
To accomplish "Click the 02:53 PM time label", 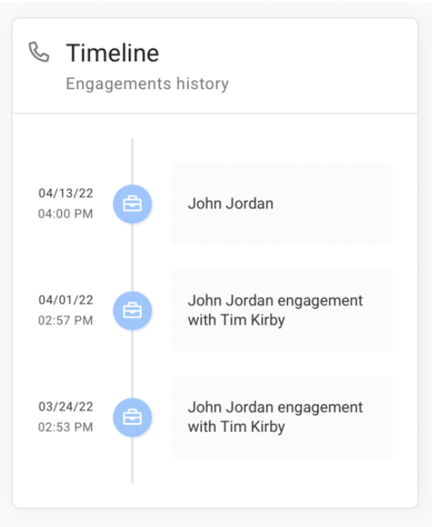I will coord(66,427).
